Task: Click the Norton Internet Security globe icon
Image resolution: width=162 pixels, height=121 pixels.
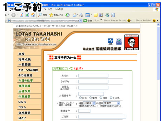Action: (x=129, y=21)
